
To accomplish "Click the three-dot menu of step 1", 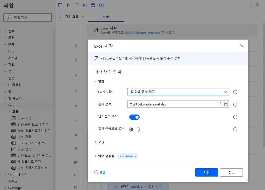I will tap(253, 30).
